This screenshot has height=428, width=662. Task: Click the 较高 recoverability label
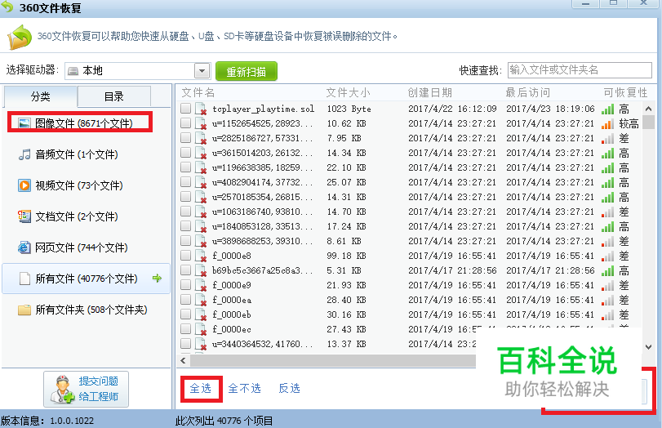pyautogui.click(x=629, y=124)
